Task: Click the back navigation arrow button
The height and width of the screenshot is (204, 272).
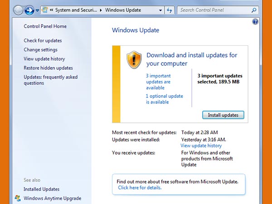Action: click(x=18, y=10)
